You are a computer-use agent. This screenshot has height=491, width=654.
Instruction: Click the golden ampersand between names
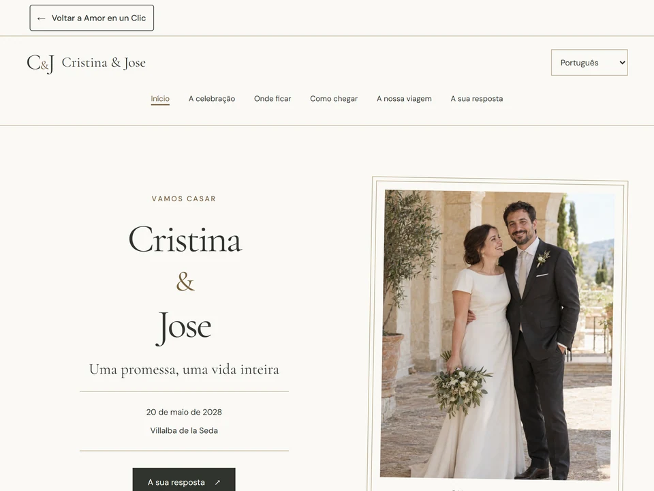pyautogui.click(x=185, y=282)
